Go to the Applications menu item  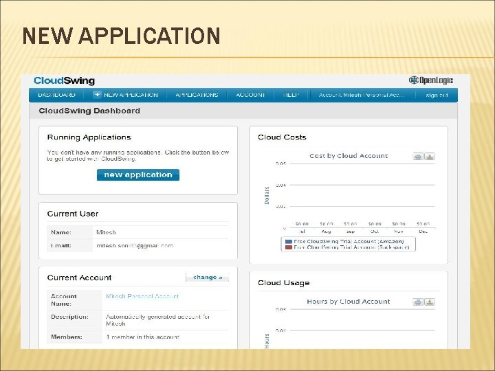pyautogui.click(x=197, y=95)
